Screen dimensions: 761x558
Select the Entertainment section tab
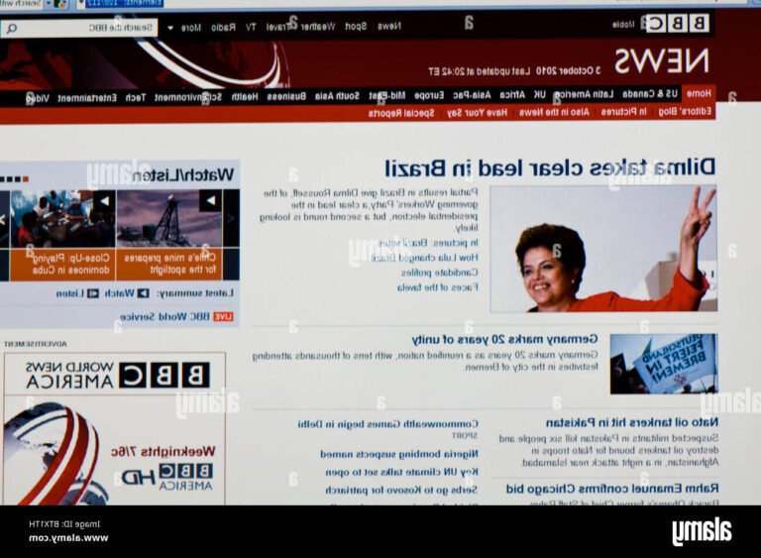[x=87, y=98]
